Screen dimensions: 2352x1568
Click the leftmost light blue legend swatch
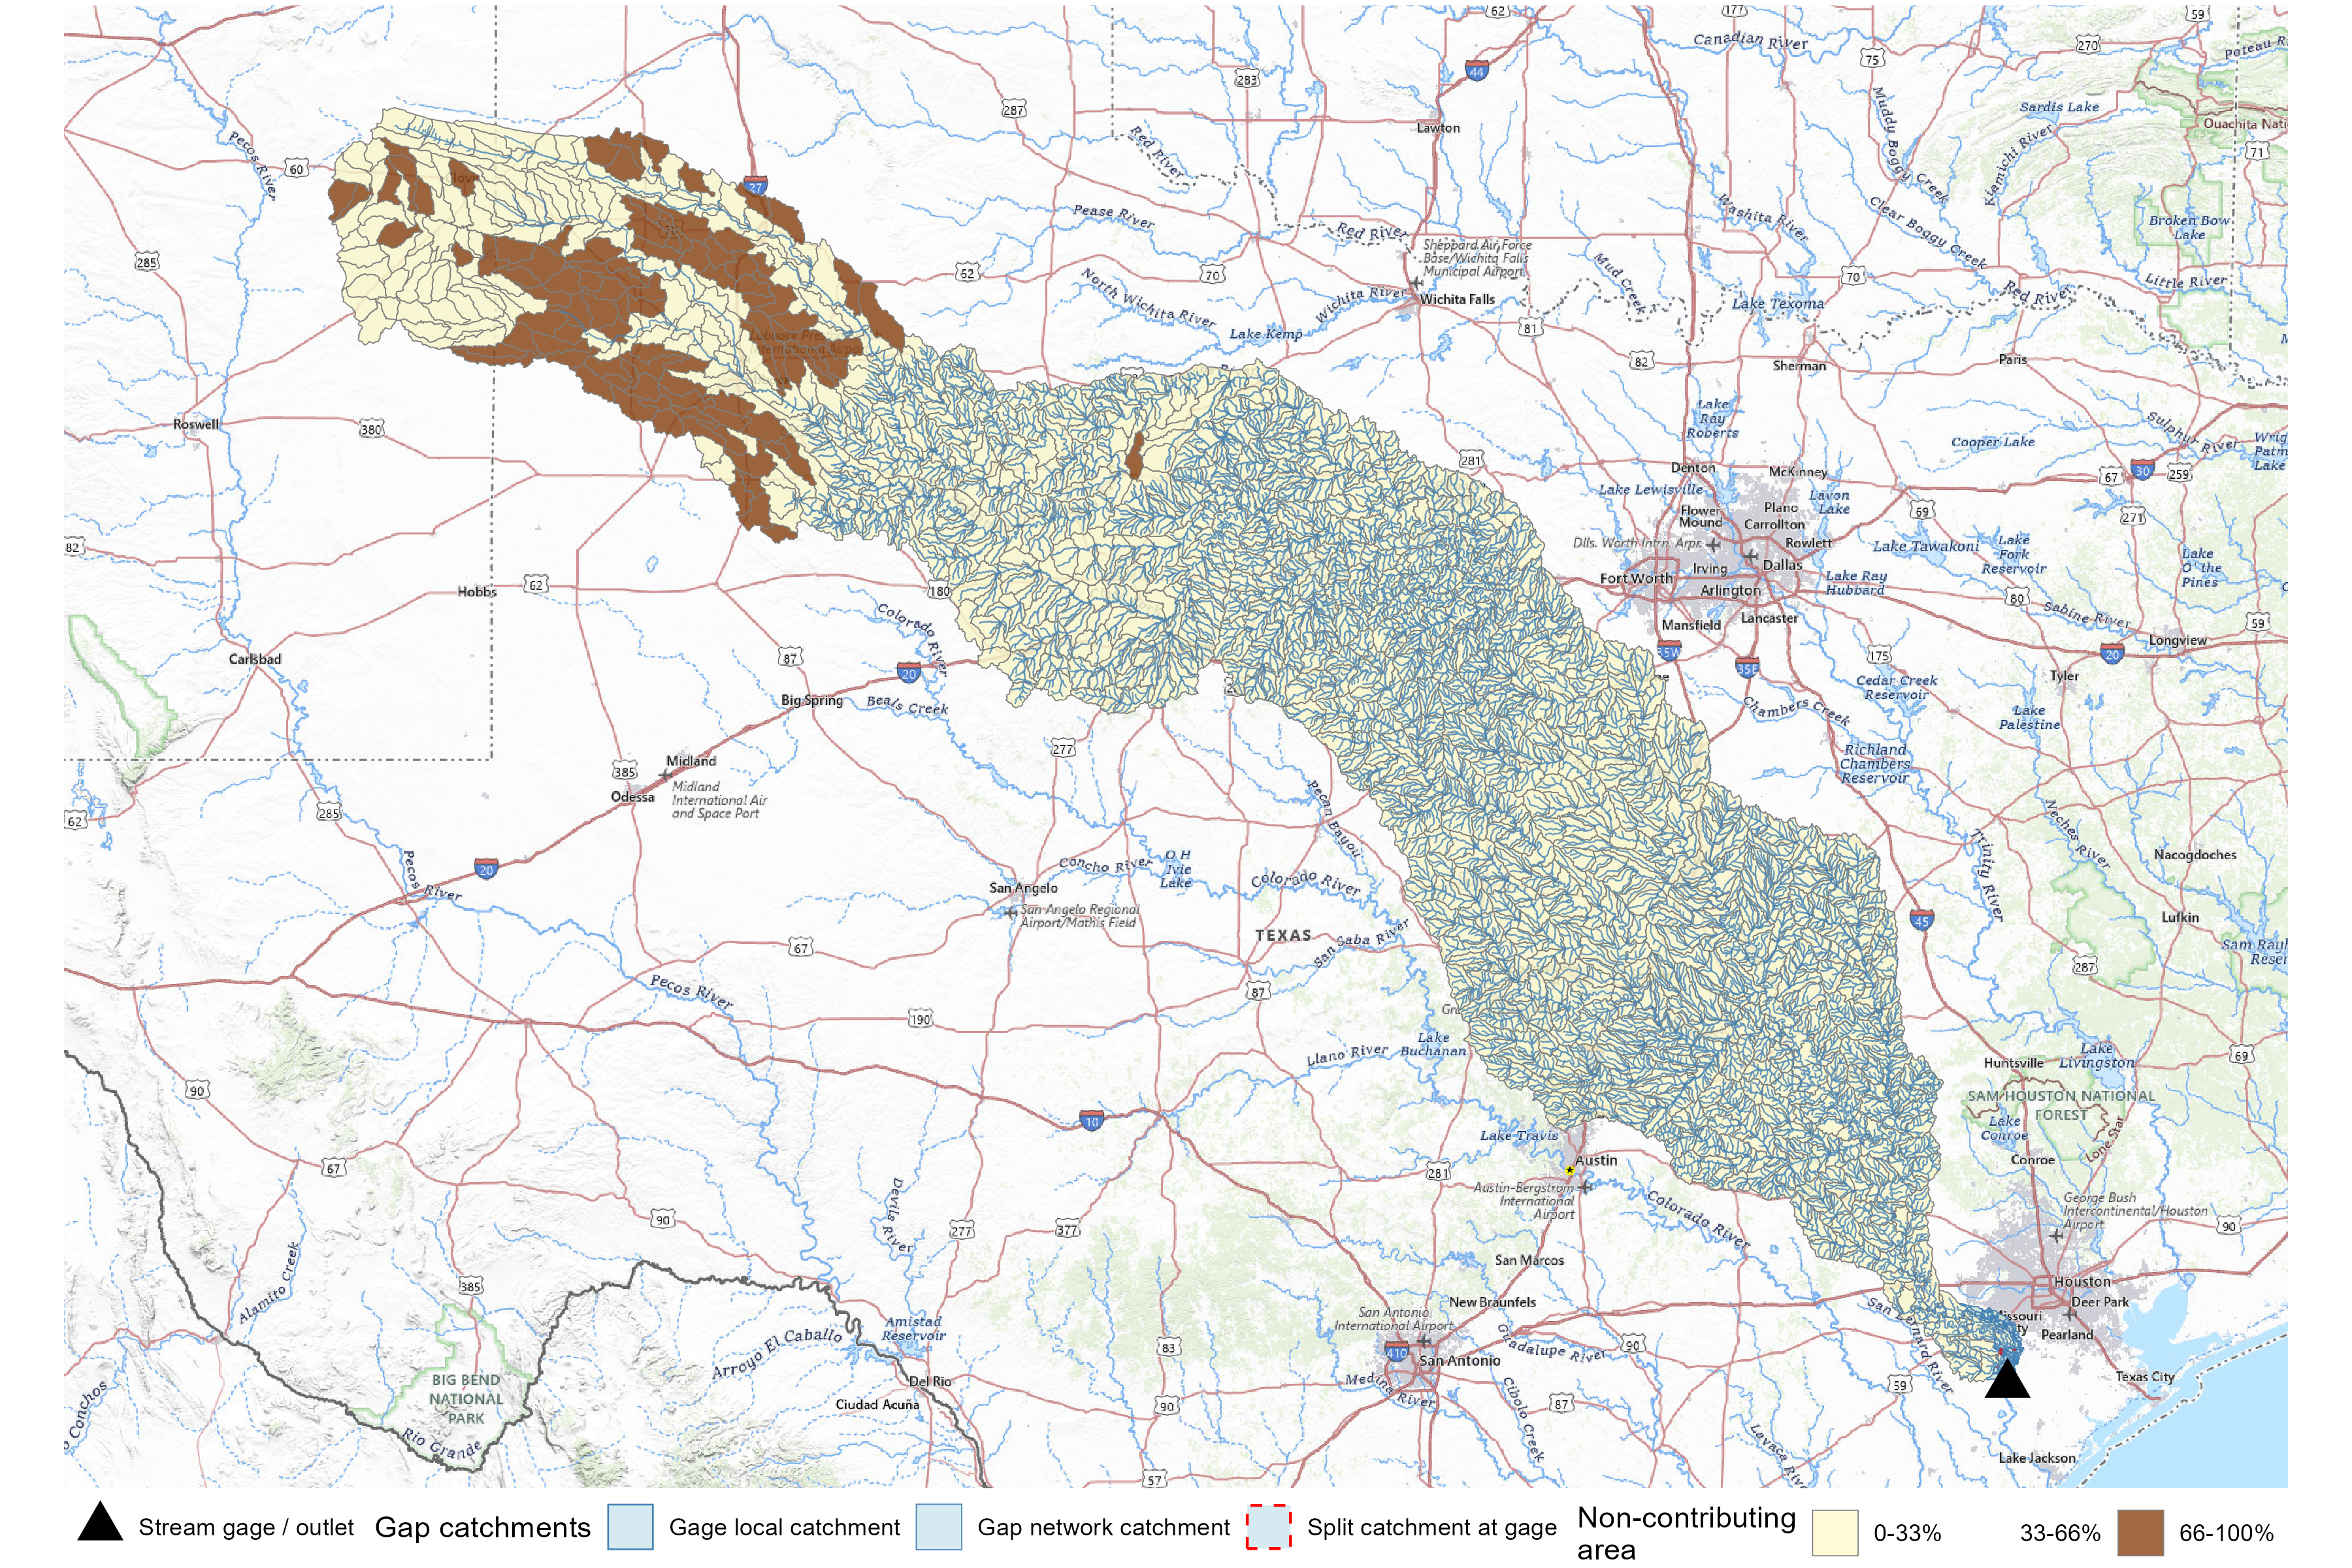(x=630, y=1527)
